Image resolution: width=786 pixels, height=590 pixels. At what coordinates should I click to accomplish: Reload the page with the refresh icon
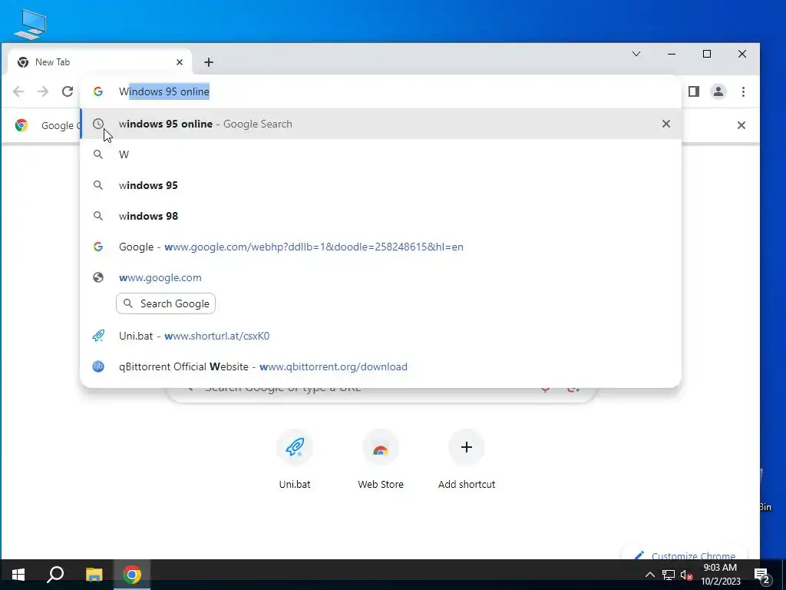(68, 91)
